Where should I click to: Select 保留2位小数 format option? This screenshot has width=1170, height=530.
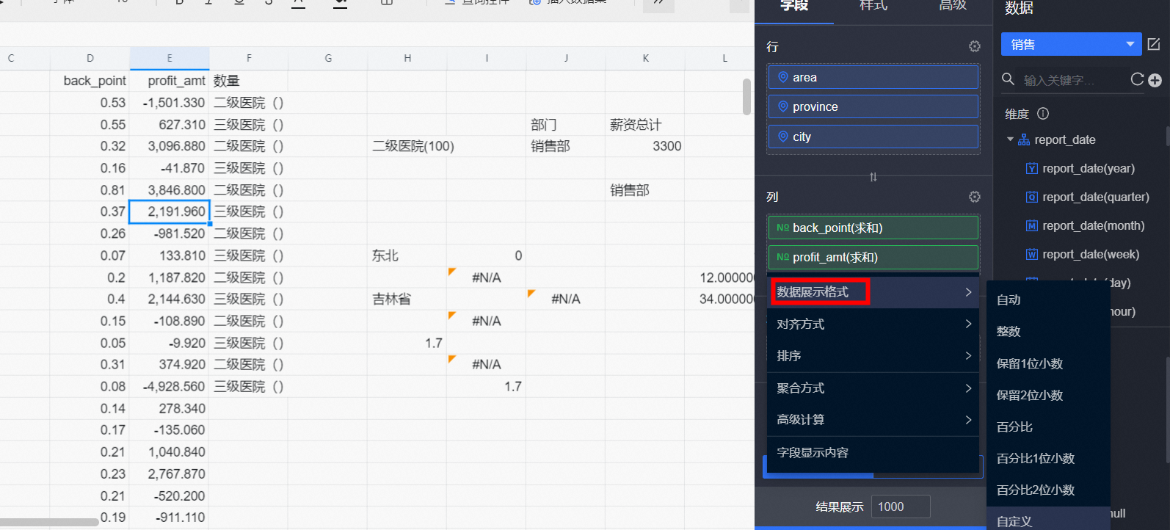(x=1029, y=395)
